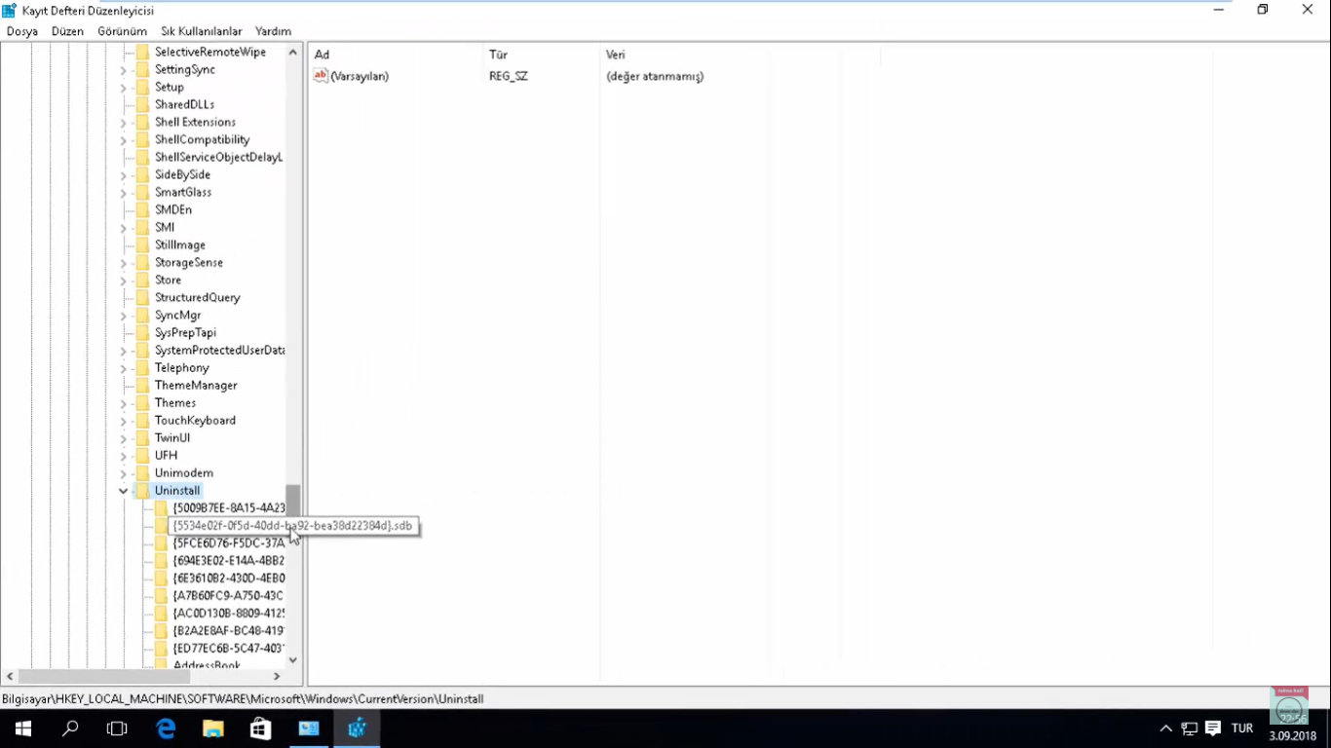Click the TUR input language indicator
1331x748 pixels.
click(x=1242, y=729)
